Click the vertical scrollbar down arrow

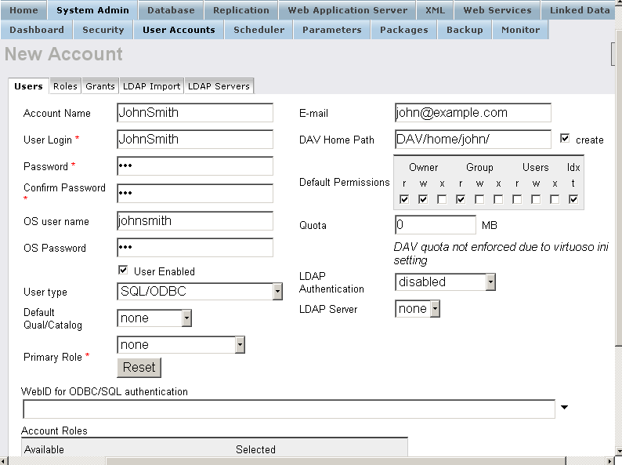(618, 452)
